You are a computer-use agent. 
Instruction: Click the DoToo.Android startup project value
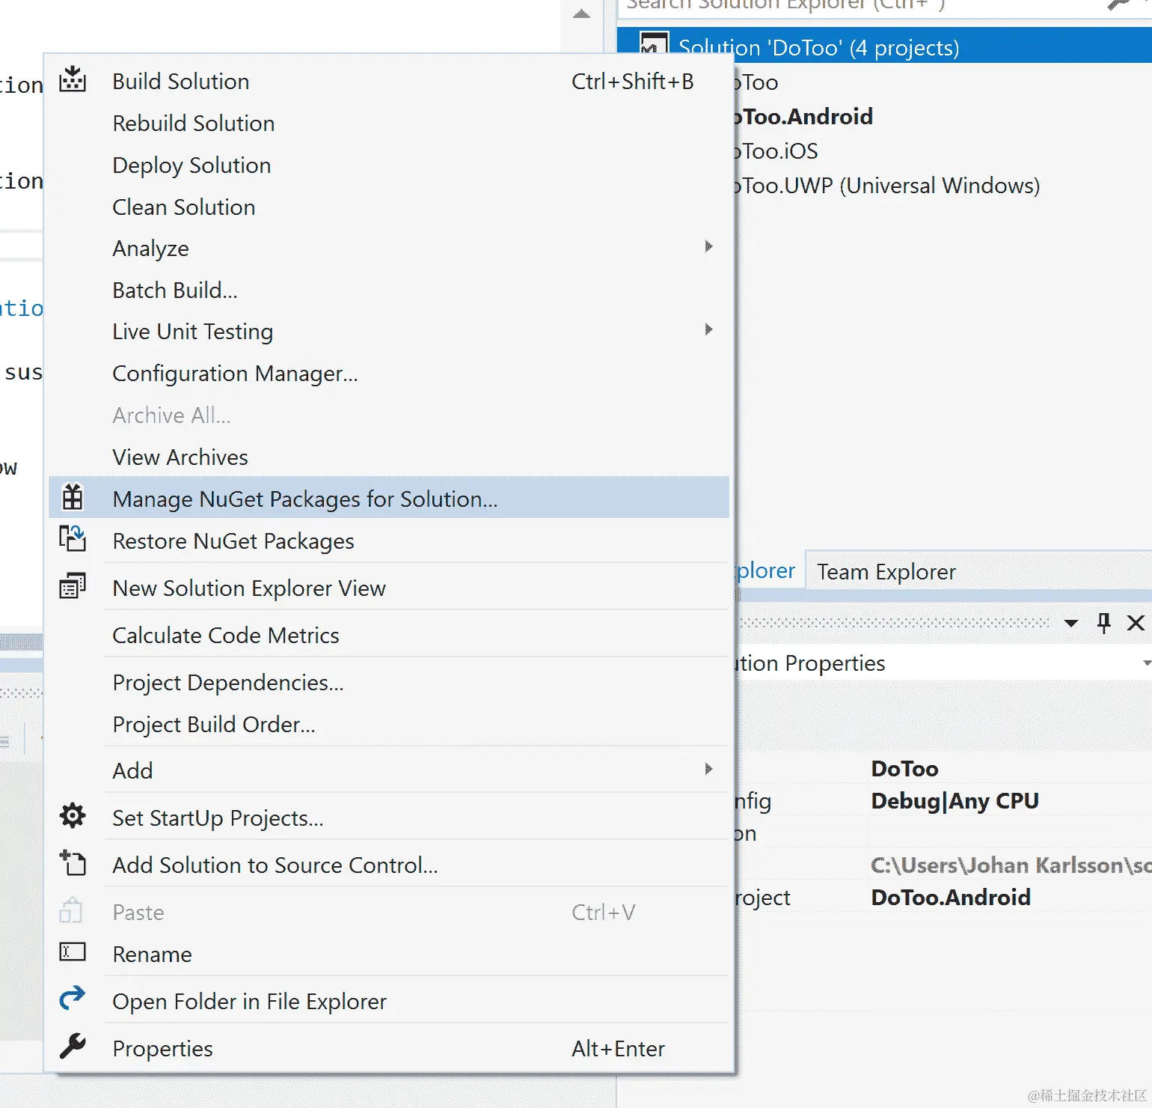point(951,897)
